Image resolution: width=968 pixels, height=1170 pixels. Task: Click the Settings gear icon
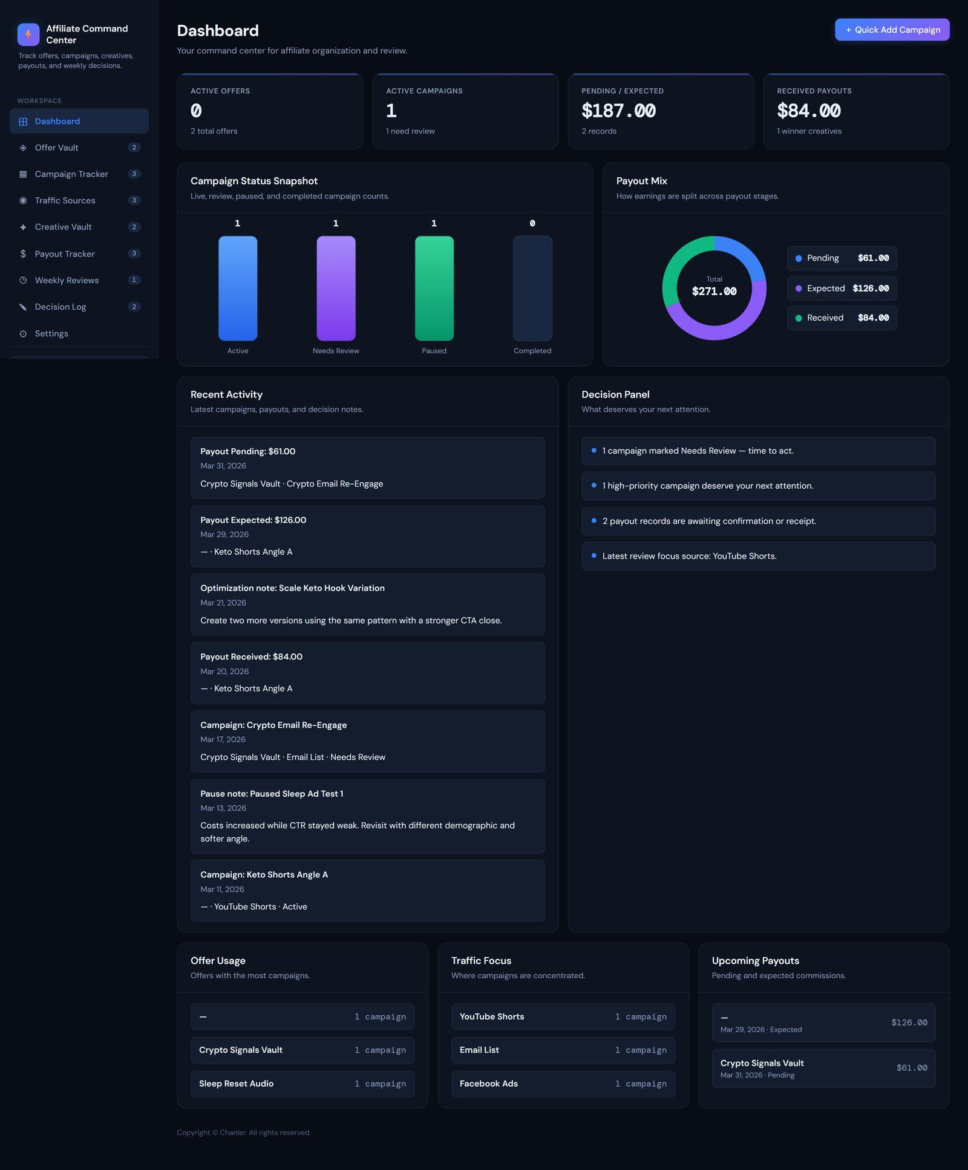(23, 333)
